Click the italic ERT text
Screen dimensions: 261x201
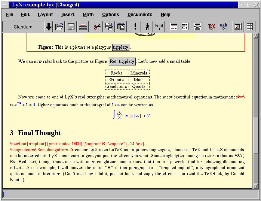(239, 156)
